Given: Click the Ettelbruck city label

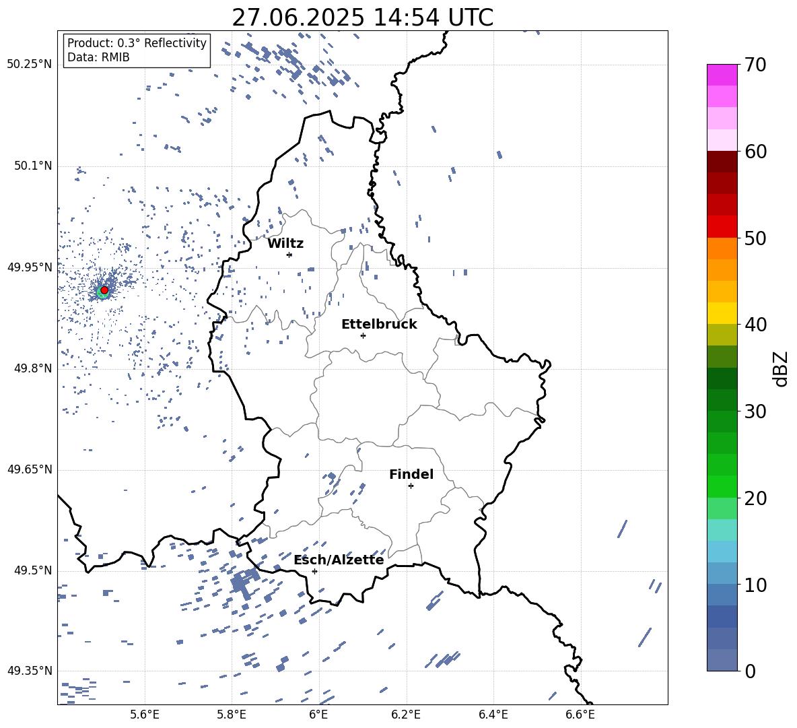Looking at the screenshot, I should [x=379, y=325].
